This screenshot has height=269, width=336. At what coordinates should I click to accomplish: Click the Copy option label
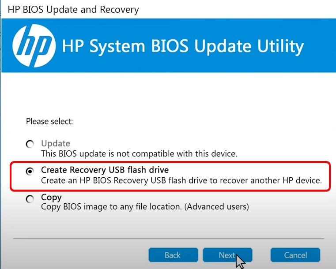coord(51,197)
